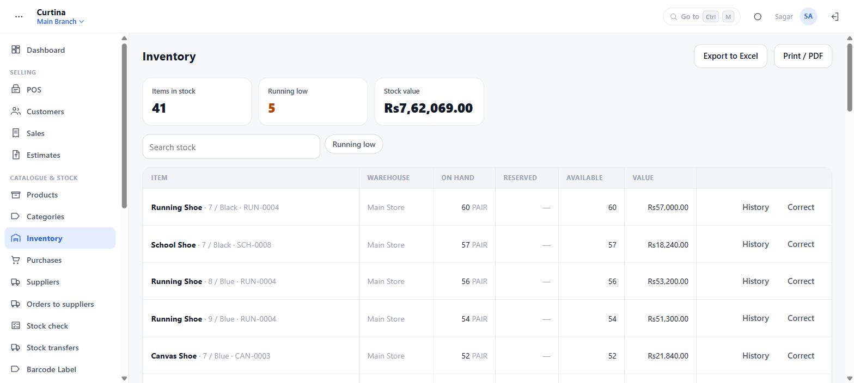Click the Print / PDF button
The height and width of the screenshot is (383, 854).
[803, 56]
